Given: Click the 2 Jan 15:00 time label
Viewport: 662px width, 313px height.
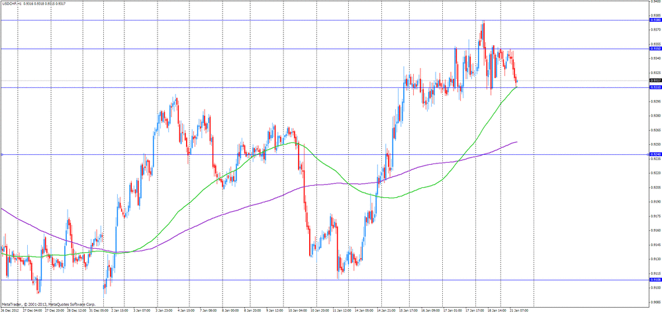Looking at the screenshot, I should [120, 309].
